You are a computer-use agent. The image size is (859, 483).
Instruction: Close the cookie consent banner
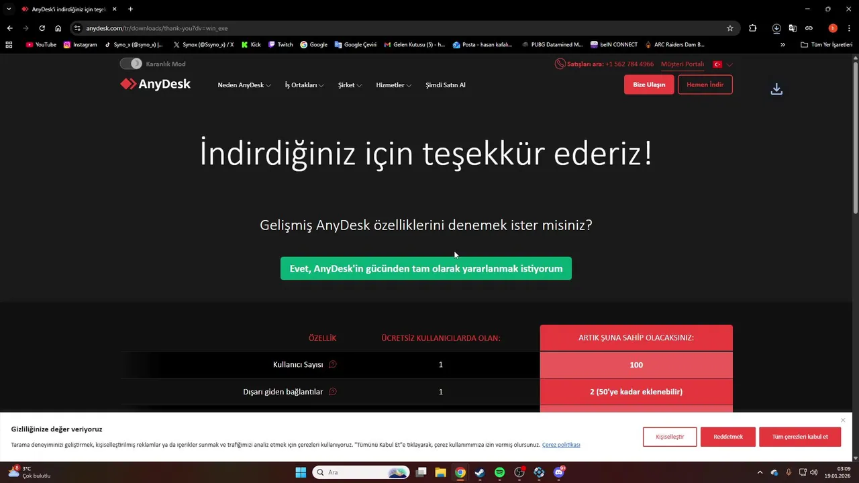843,421
